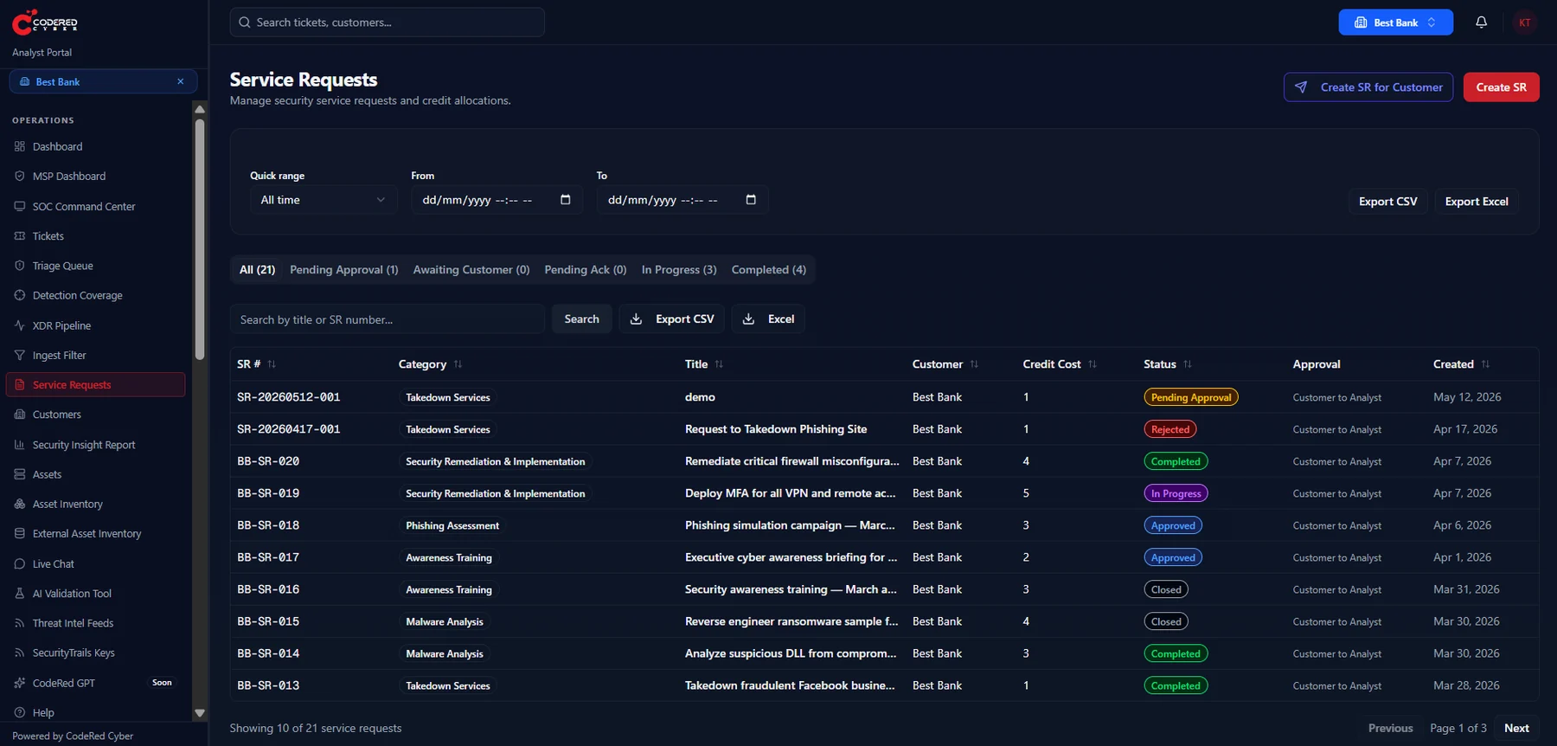Click the Detection Coverage icon

click(20, 295)
